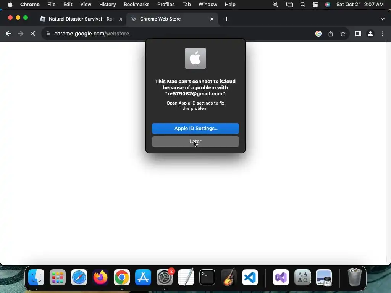The width and height of the screenshot is (391, 293).
Task: Close the Chrome Web Store tab
Action: [212, 19]
